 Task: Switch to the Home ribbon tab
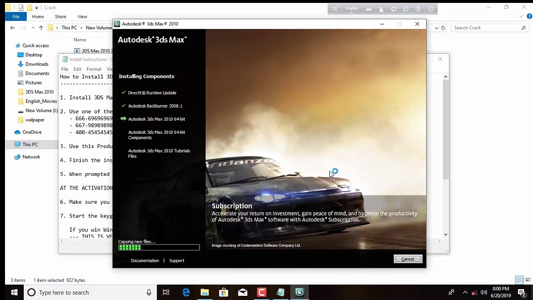pyautogui.click(x=38, y=17)
